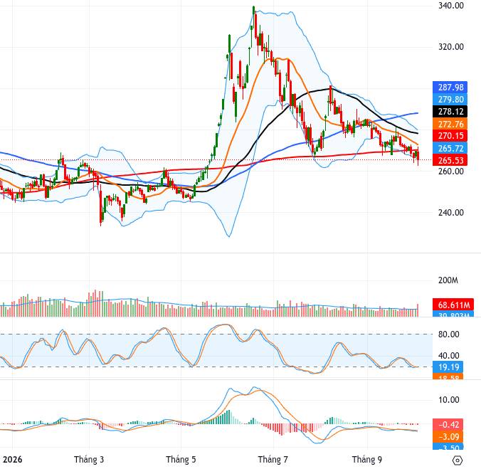Select the 287.98 blue price label
The image size is (481, 469).
[x=450, y=88]
